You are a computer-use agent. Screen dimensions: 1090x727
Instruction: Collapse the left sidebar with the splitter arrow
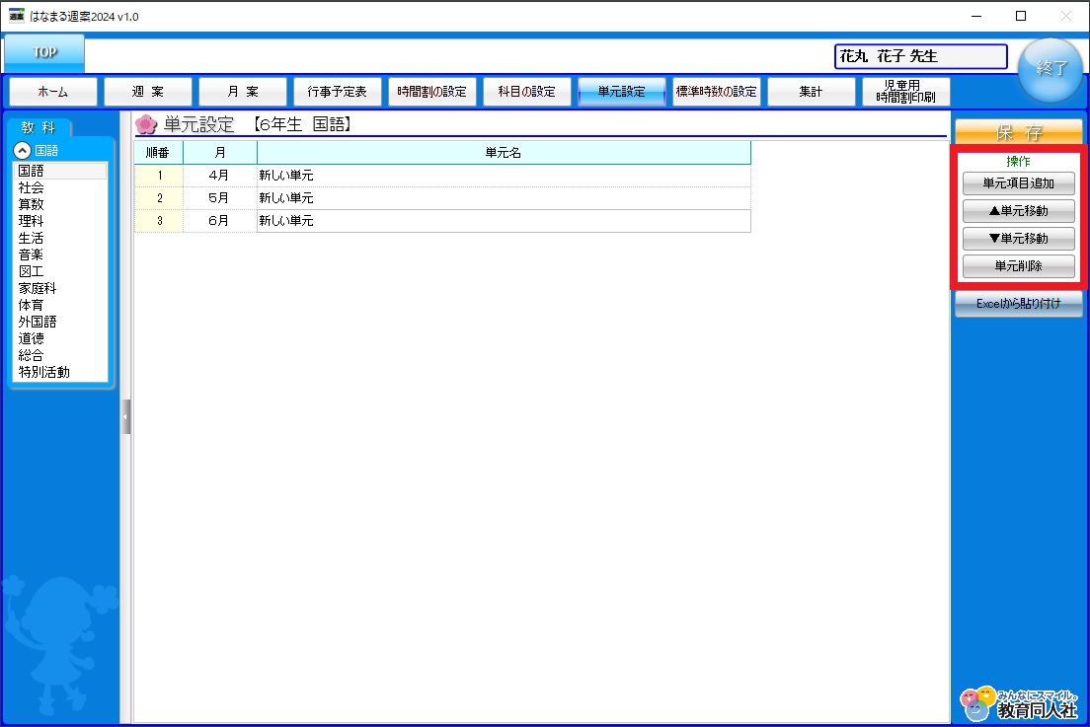point(125,416)
